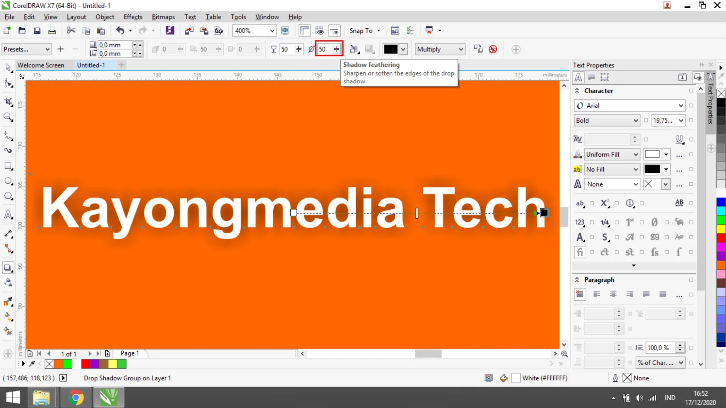Toggle center paragraph alignment
Image resolution: width=726 pixels, height=408 pixels.
[613, 294]
